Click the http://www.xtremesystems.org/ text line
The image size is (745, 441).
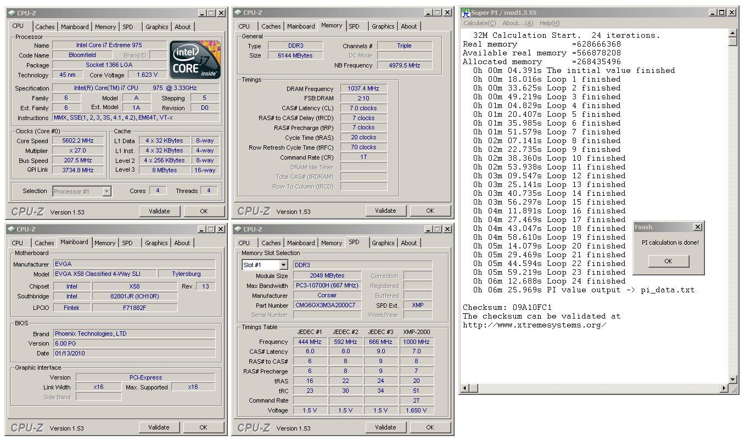pyautogui.click(x=535, y=325)
